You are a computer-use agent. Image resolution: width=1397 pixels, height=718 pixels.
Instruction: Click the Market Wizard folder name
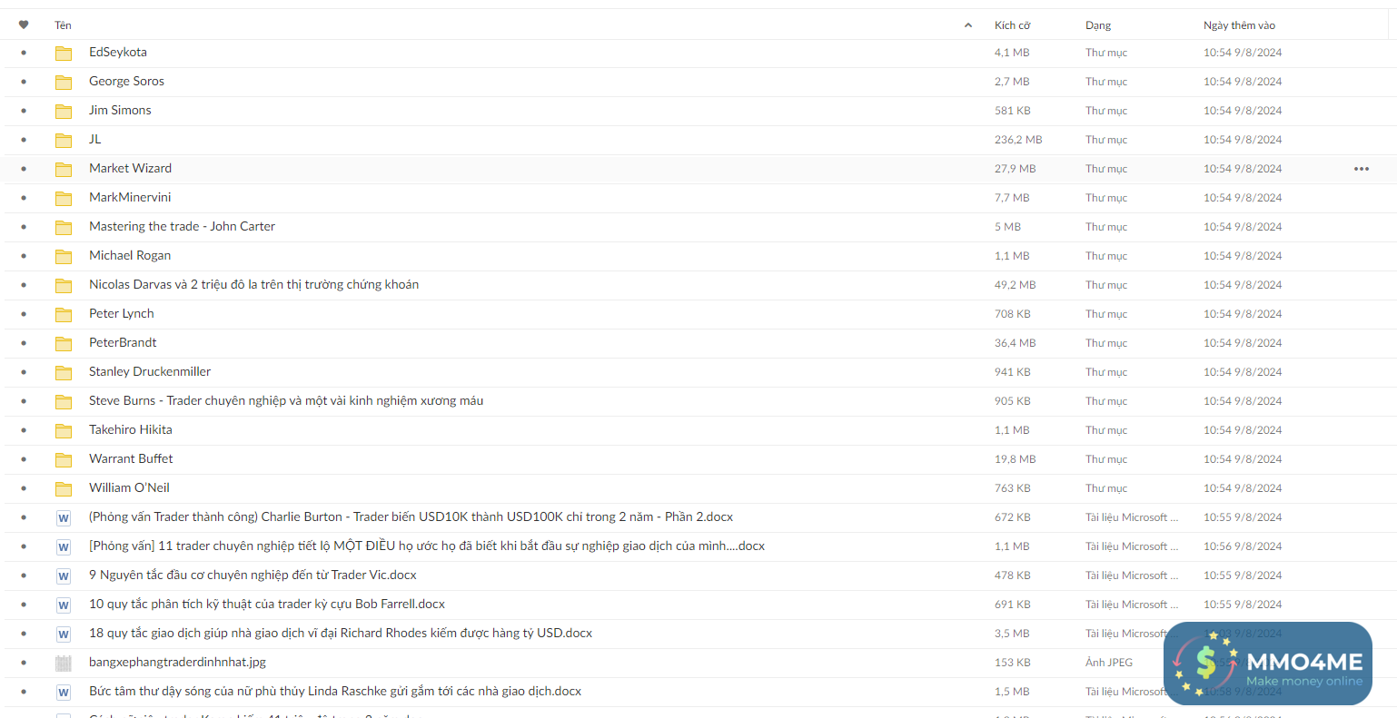click(130, 169)
